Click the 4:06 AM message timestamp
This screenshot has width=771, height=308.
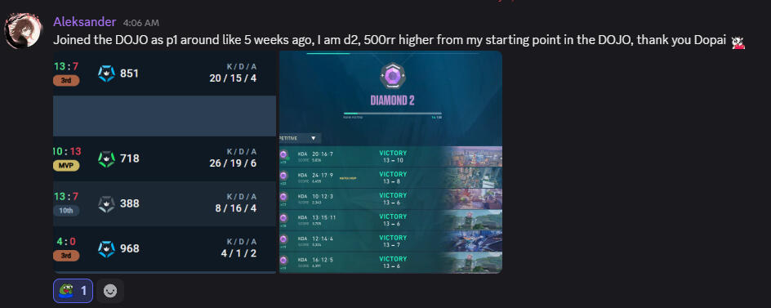141,23
